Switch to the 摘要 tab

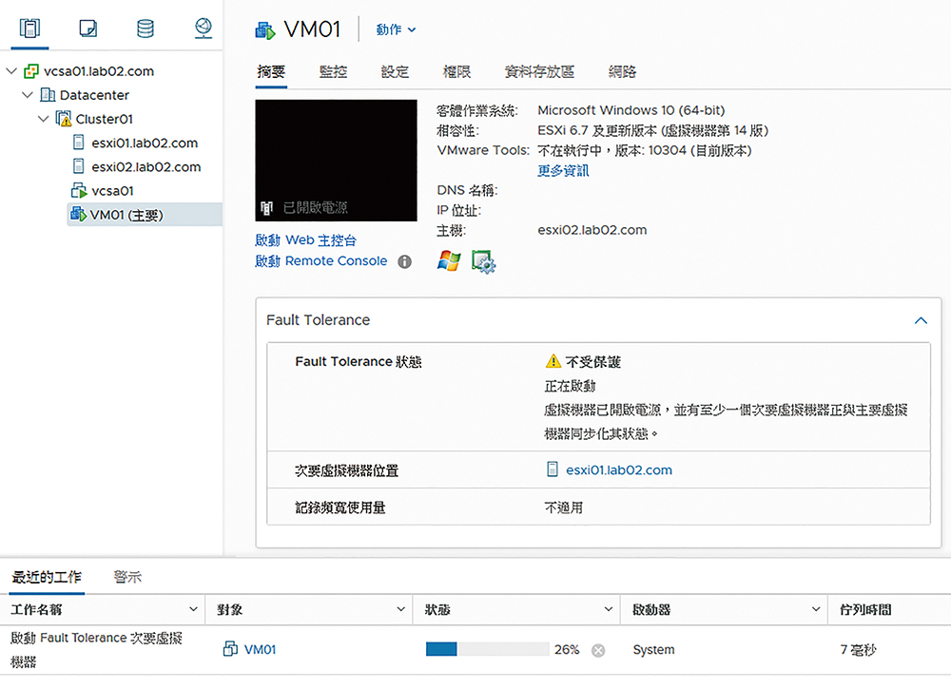[x=270, y=72]
